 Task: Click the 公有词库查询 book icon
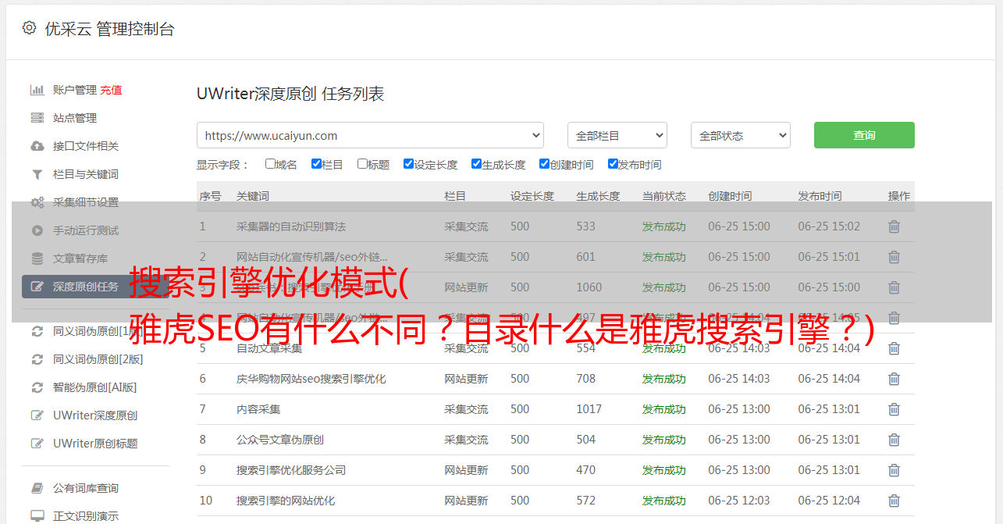coord(37,488)
